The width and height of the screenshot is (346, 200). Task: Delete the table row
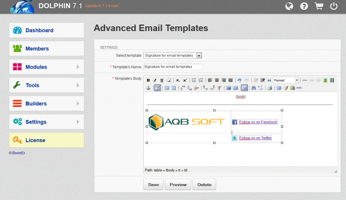tap(196, 88)
